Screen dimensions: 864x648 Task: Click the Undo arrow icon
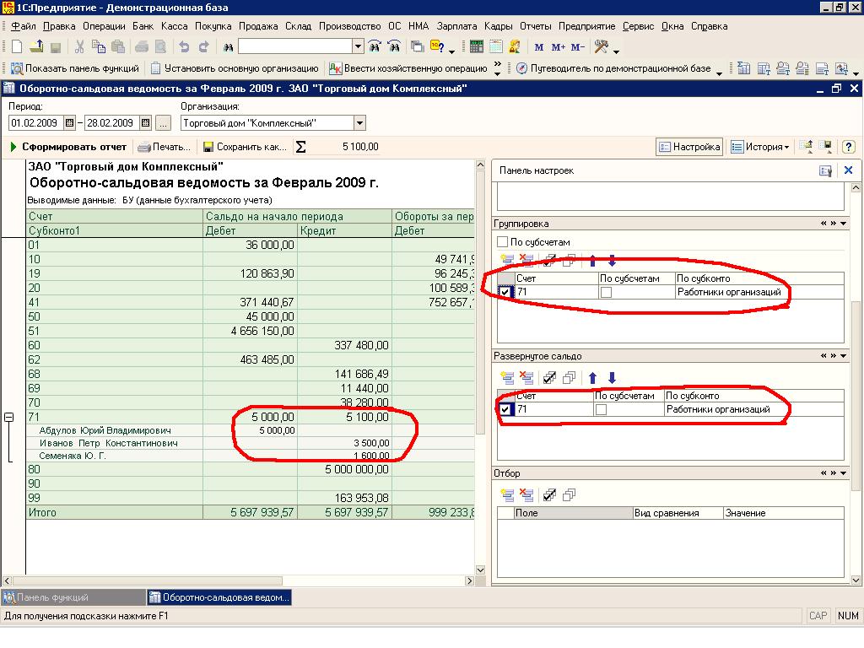coord(184,47)
